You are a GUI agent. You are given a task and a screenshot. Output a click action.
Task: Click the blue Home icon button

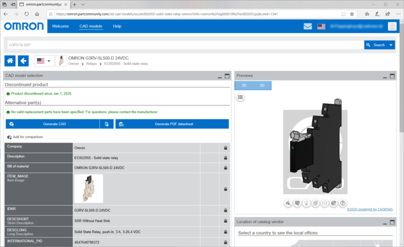[10, 61]
